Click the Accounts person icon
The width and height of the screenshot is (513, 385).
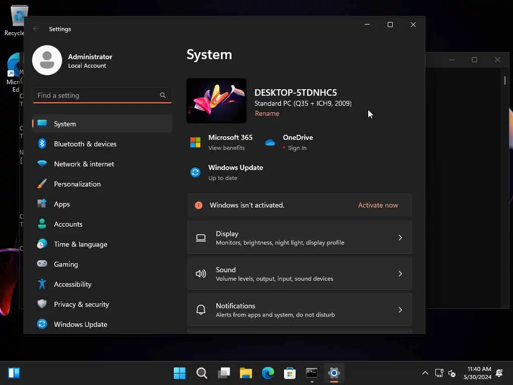42,224
